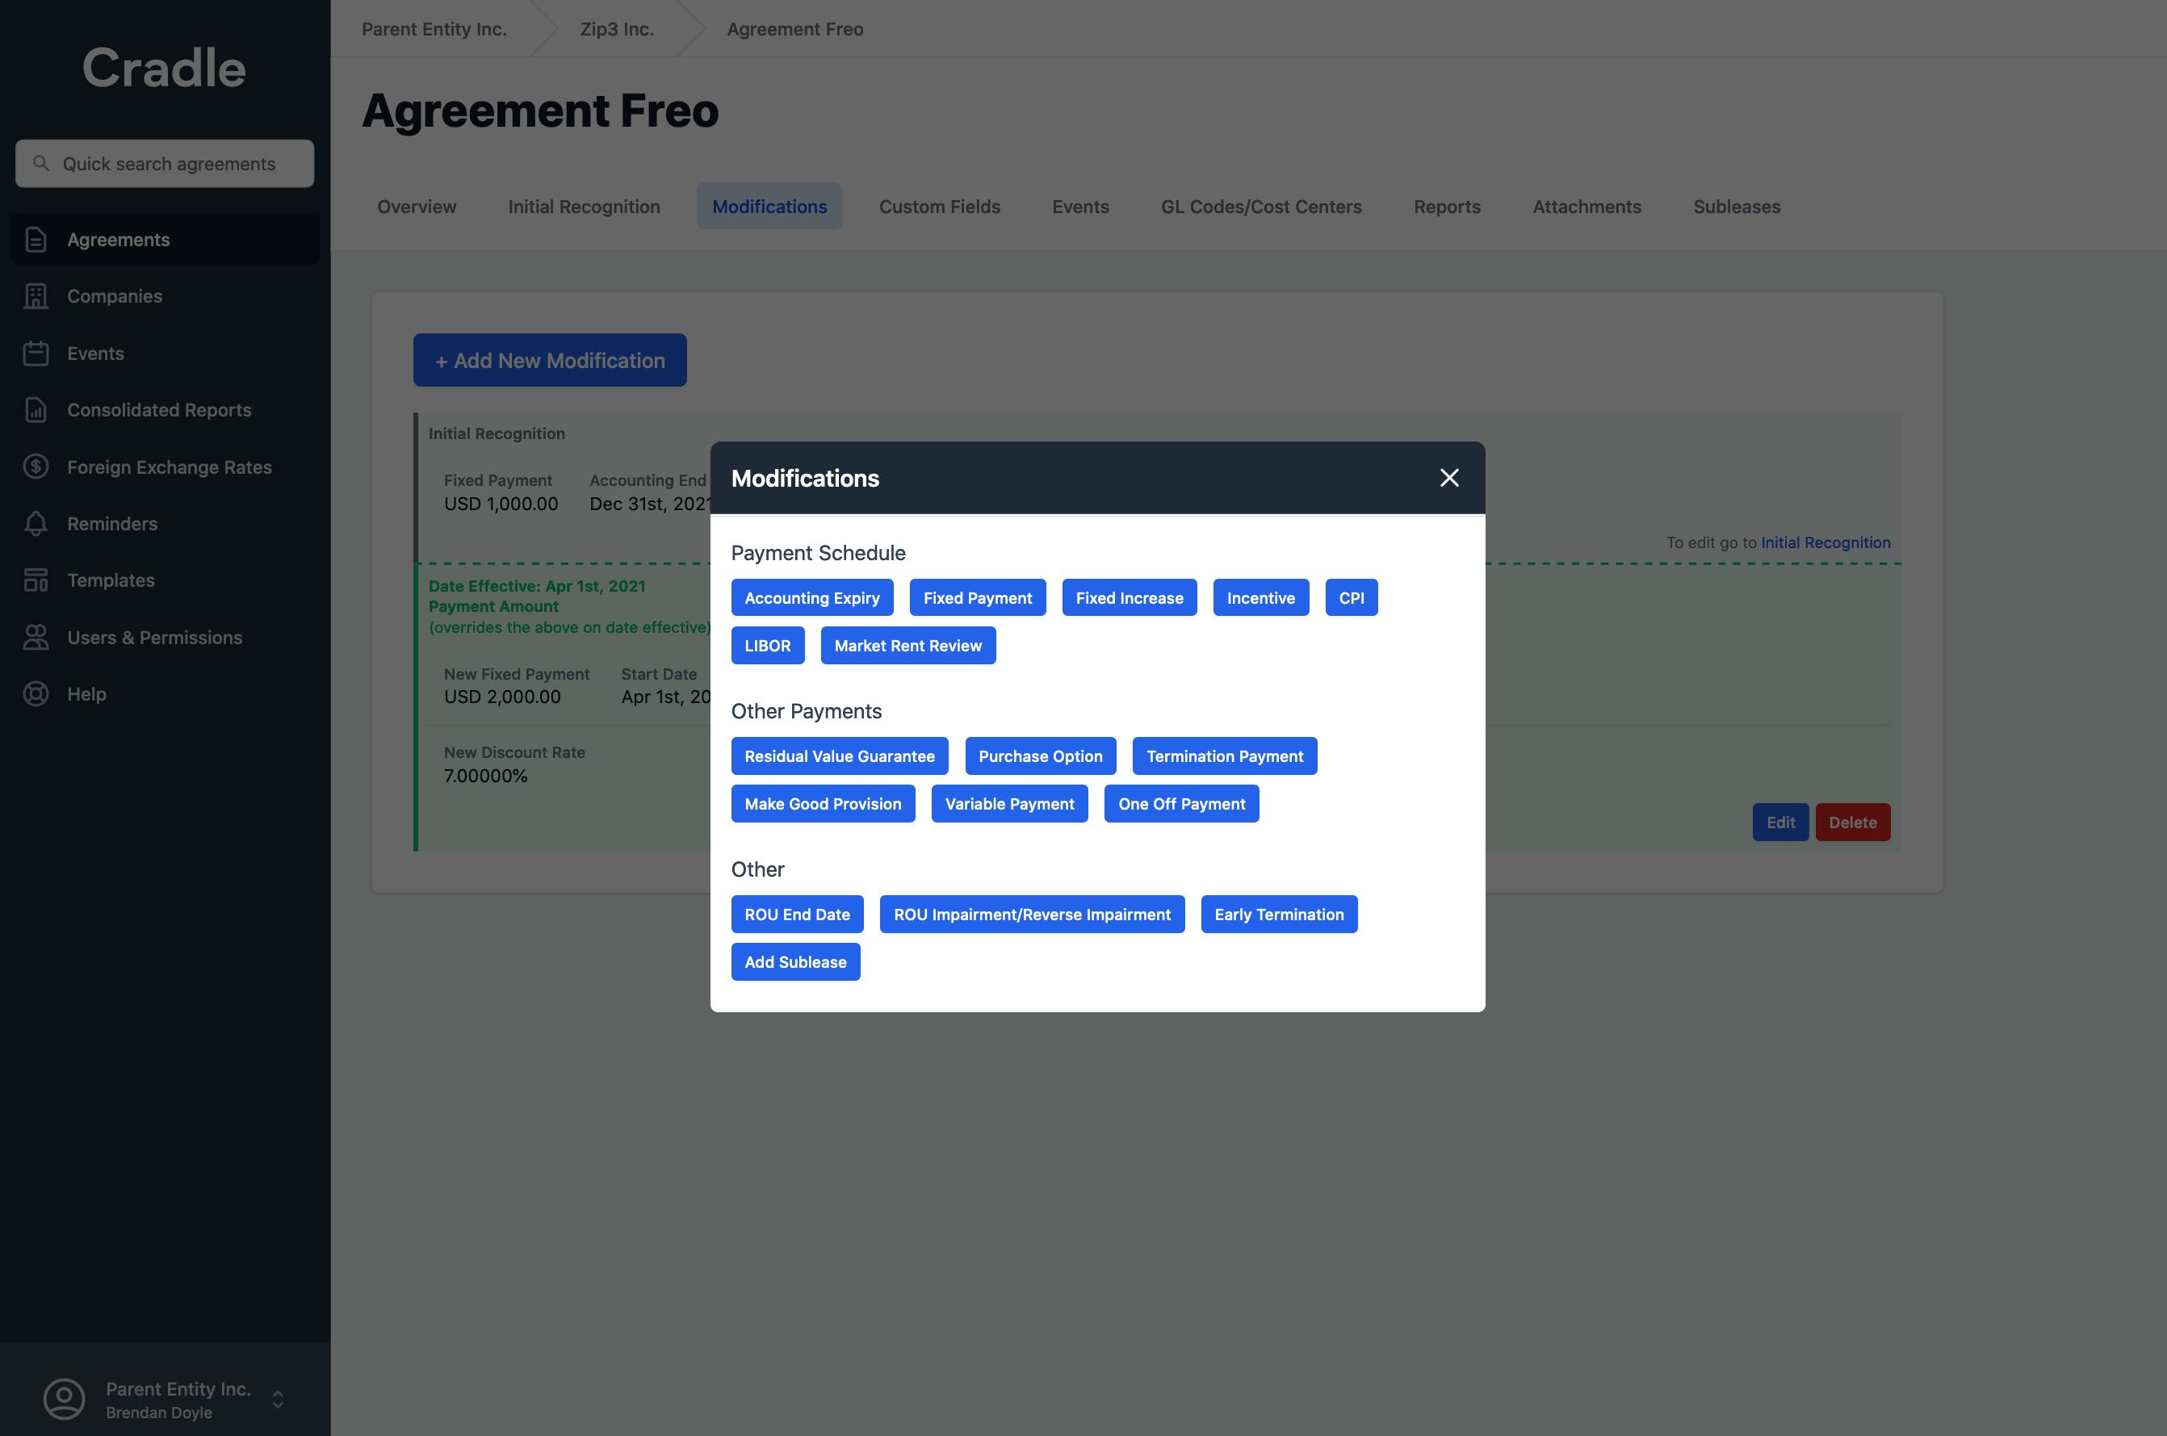Pick the LIBOR modification
This screenshot has width=2167, height=1436.
[x=768, y=646]
